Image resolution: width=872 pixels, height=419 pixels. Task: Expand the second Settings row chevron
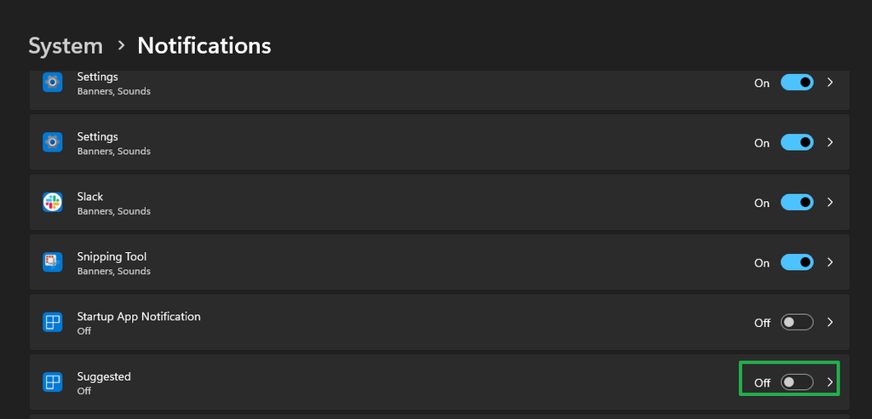point(830,142)
